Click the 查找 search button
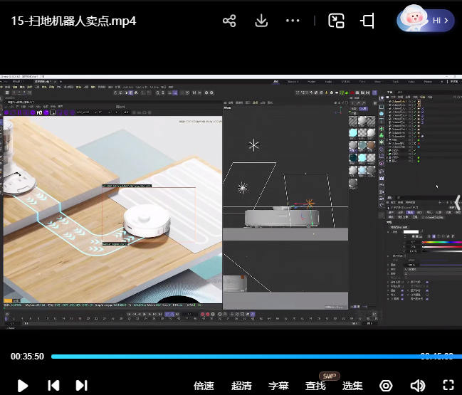Screen dimensions: 462x395 point(315,386)
